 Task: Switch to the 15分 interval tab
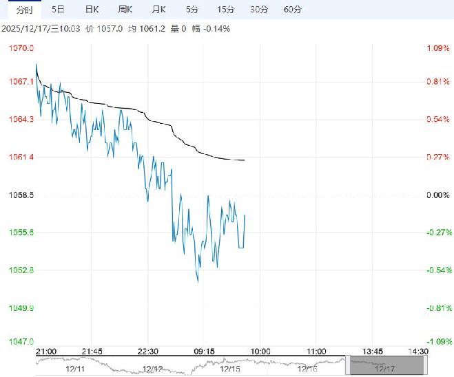pyautogui.click(x=225, y=10)
